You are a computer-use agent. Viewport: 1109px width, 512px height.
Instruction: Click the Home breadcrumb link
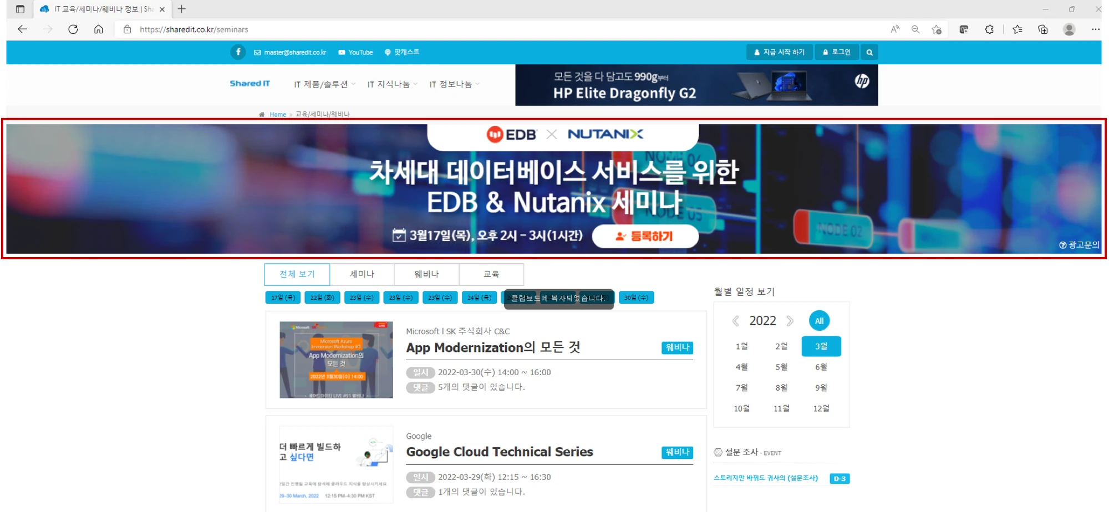click(278, 115)
